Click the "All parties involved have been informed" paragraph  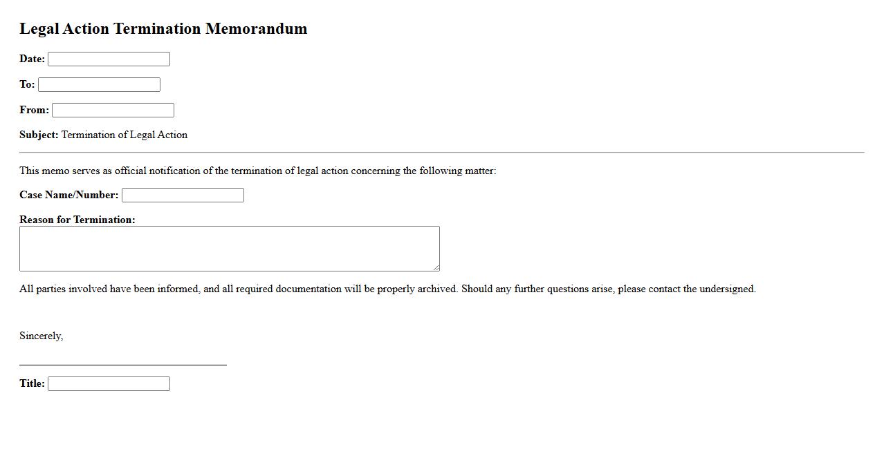pyautogui.click(x=387, y=289)
